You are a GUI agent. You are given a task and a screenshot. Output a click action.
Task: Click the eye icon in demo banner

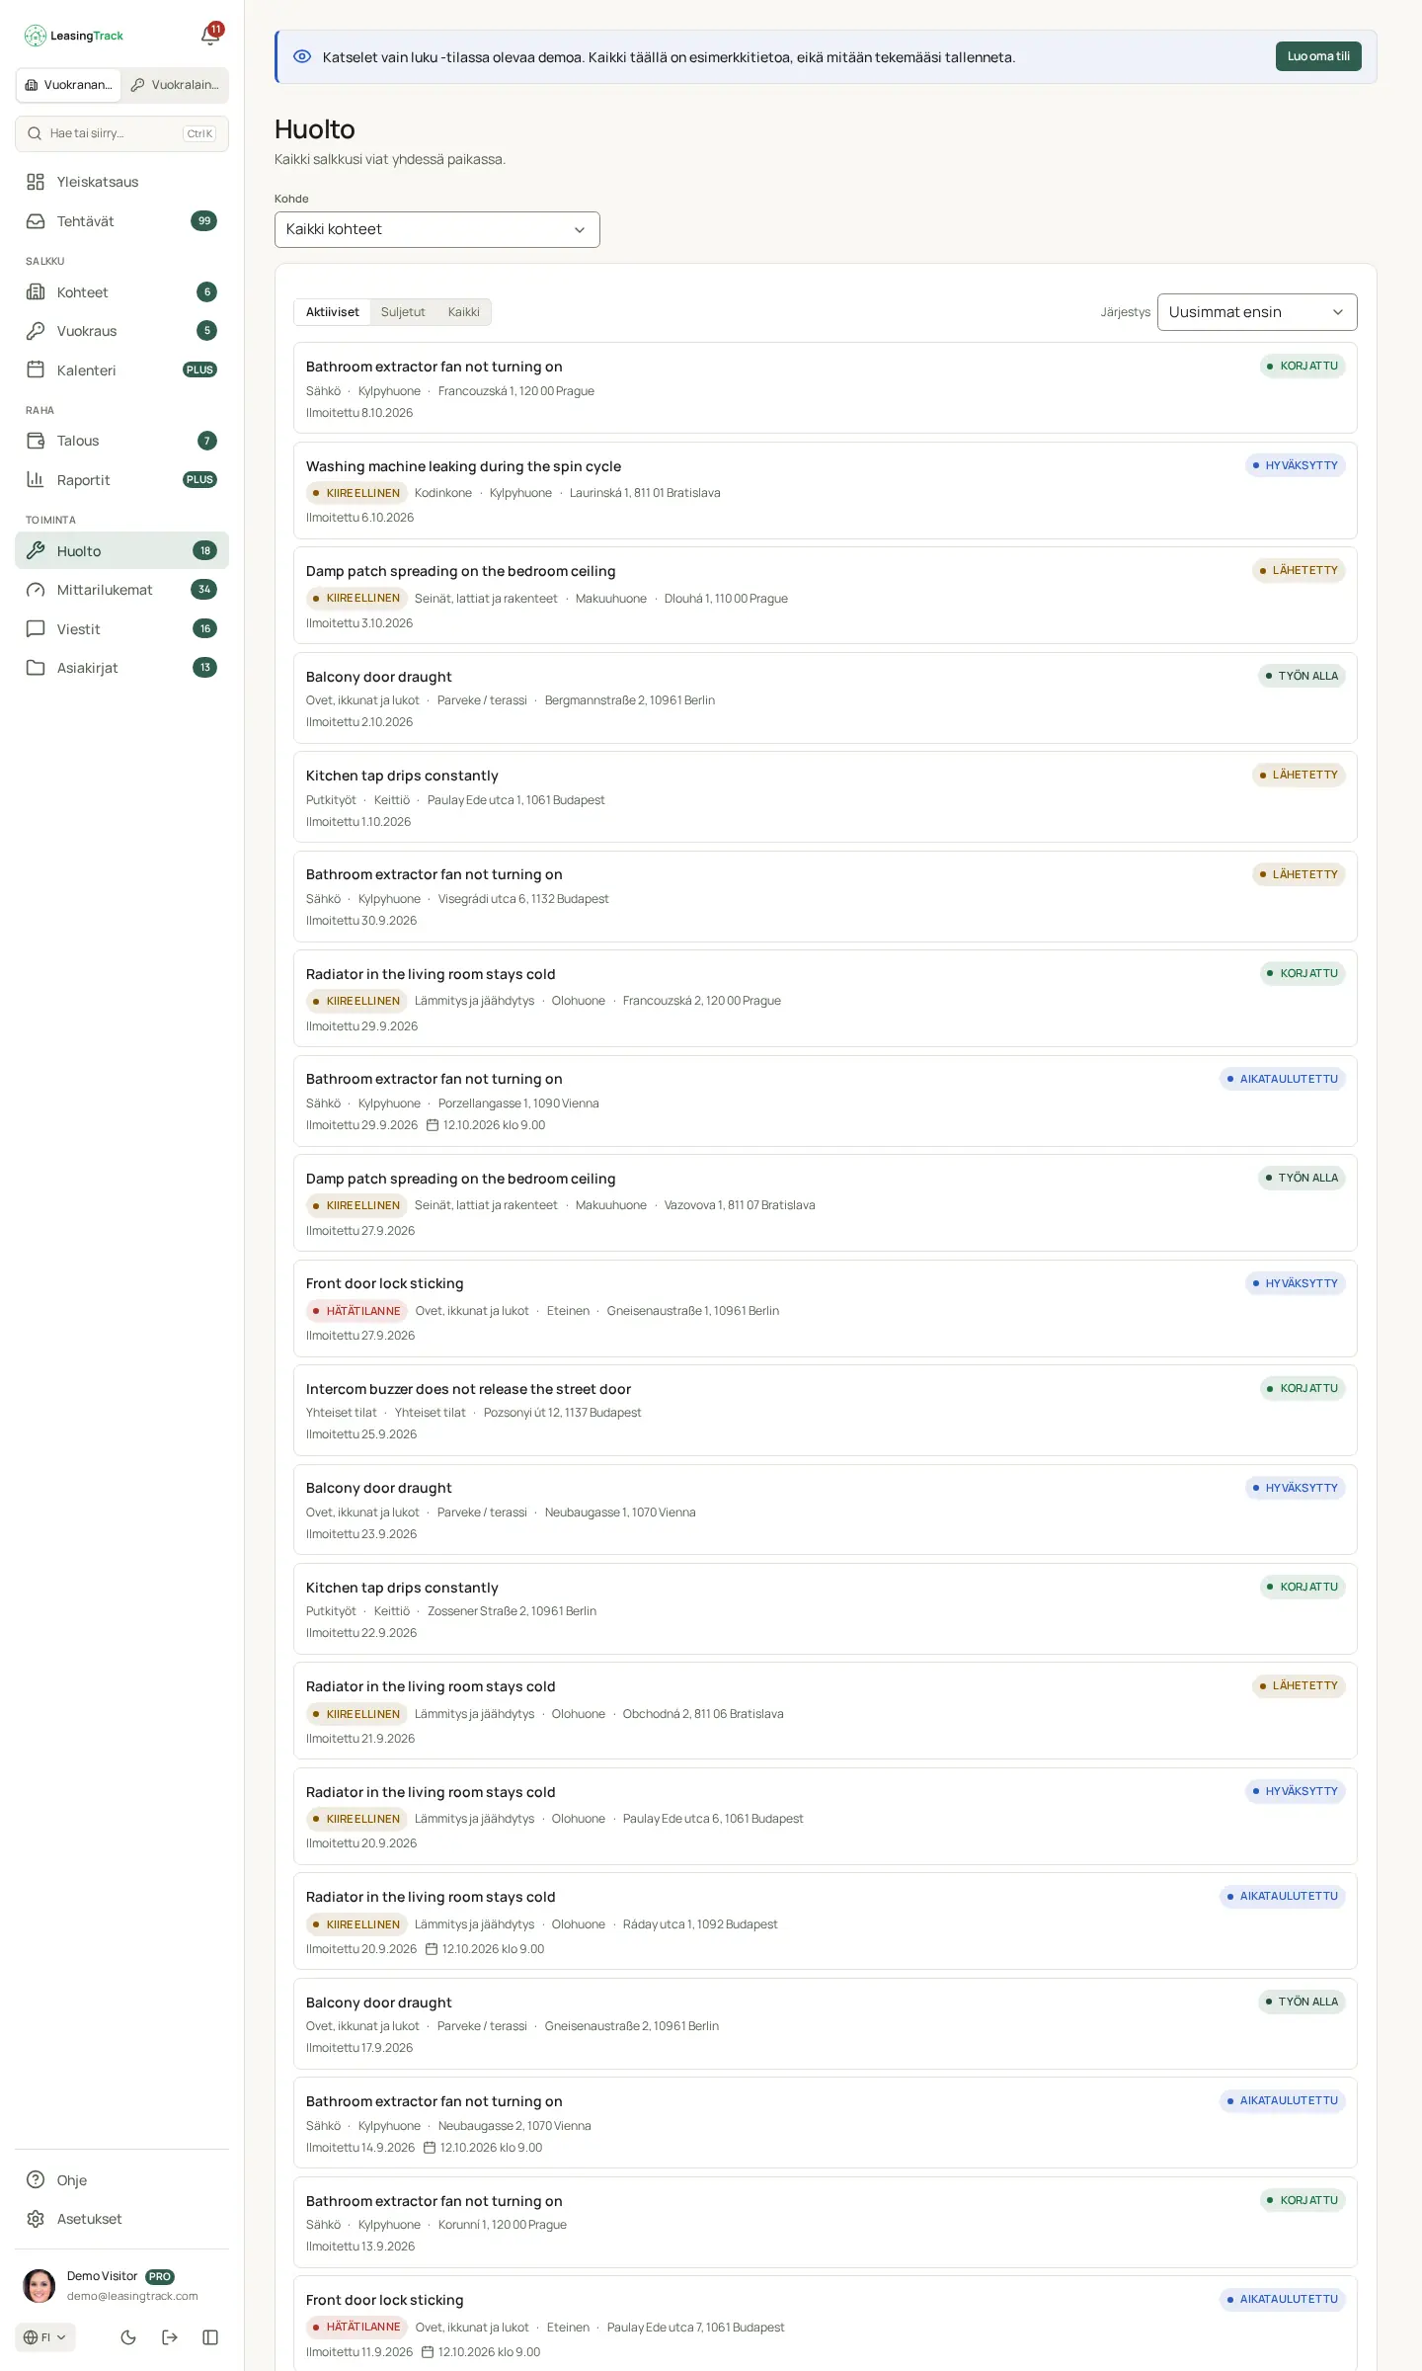302,56
